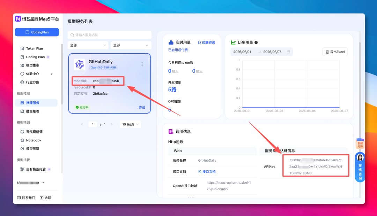Click 优惠咨询 link in 实时用量
Viewport: 377px width, 216px height.
(x=207, y=43)
